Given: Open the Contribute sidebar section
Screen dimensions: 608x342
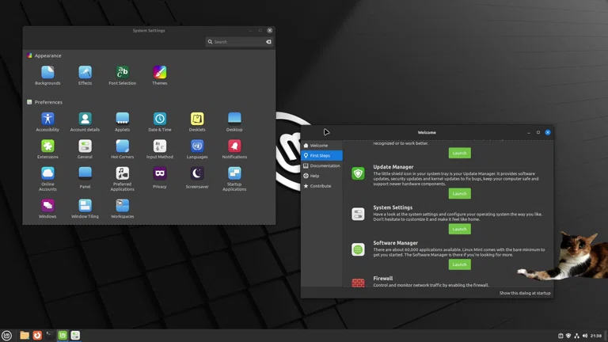Looking at the screenshot, I should pyautogui.click(x=321, y=186).
